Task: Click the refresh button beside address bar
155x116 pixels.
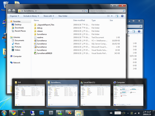Action: [86, 11]
